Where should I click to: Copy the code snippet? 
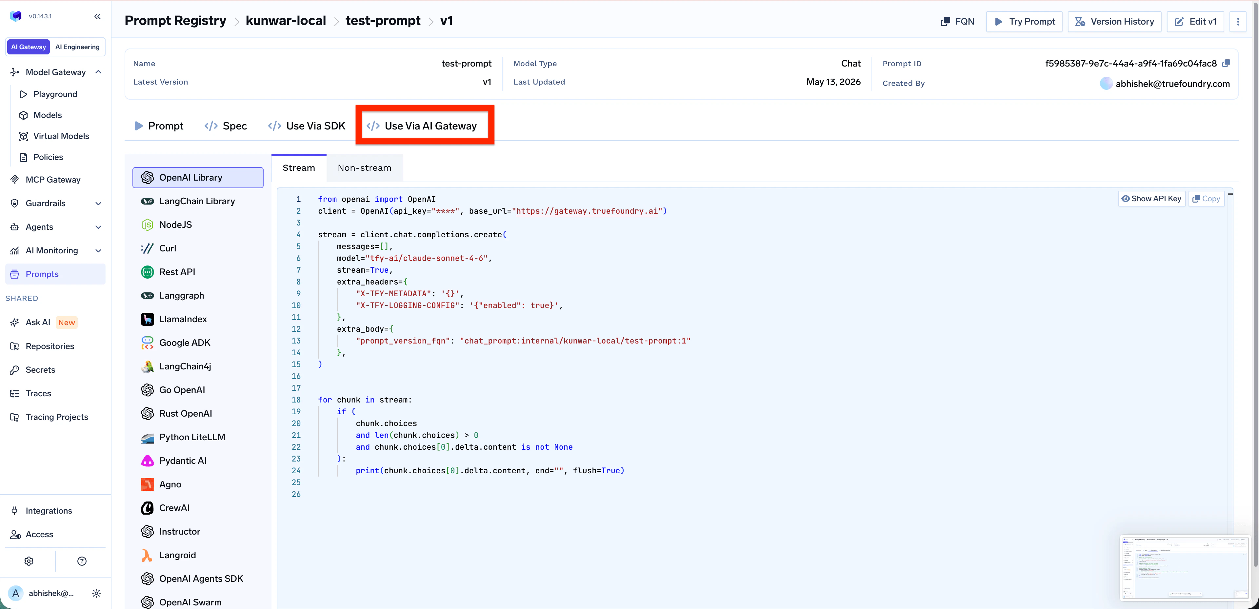[1206, 198]
